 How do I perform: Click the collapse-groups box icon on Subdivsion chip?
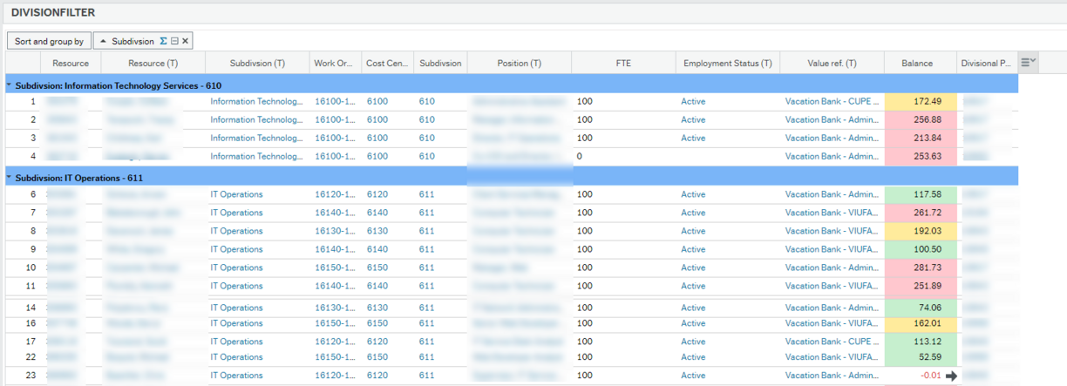coord(174,41)
